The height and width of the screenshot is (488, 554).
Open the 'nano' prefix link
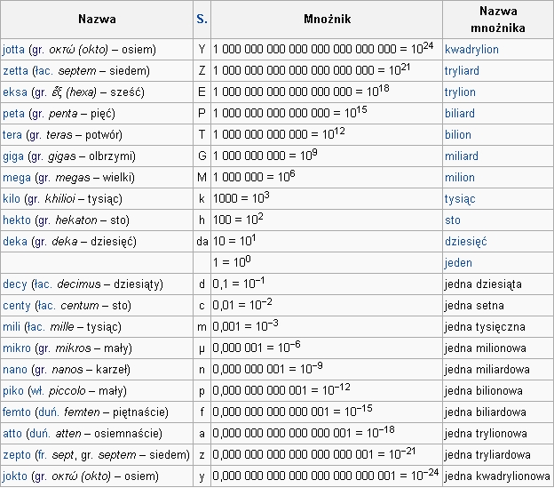click(x=15, y=370)
